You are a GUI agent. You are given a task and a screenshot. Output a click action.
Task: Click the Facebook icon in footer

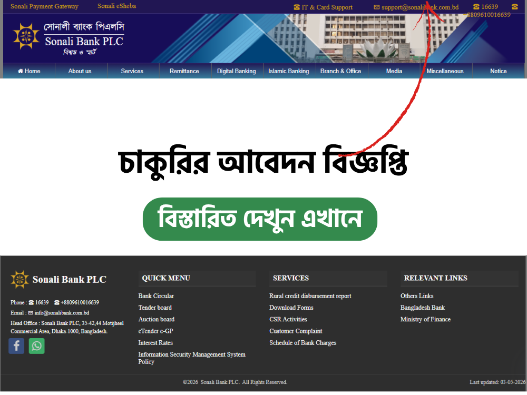click(16, 346)
